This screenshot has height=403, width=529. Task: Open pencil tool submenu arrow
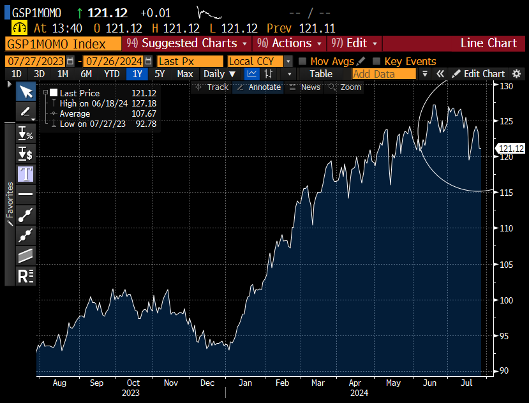click(x=33, y=119)
